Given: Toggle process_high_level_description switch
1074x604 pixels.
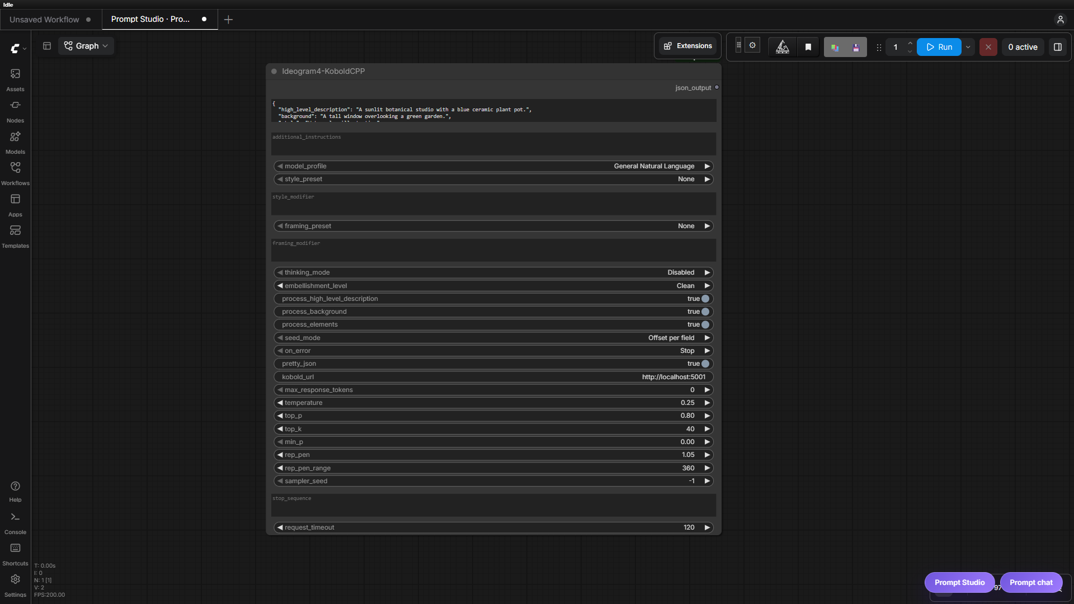Looking at the screenshot, I should (705, 299).
